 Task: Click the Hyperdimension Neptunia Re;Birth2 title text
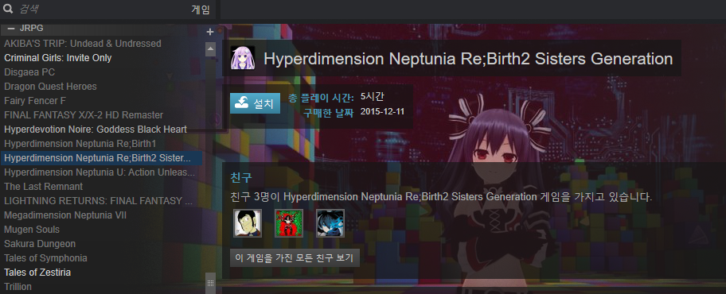468,59
